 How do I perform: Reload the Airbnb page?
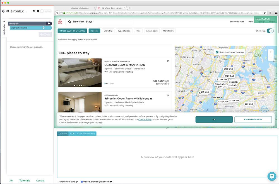(264, 13)
